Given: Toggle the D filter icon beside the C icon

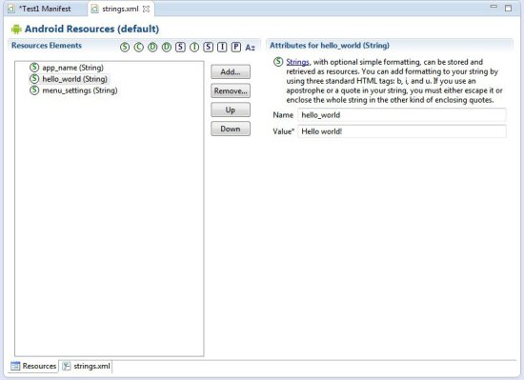Looking at the screenshot, I should point(152,47).
